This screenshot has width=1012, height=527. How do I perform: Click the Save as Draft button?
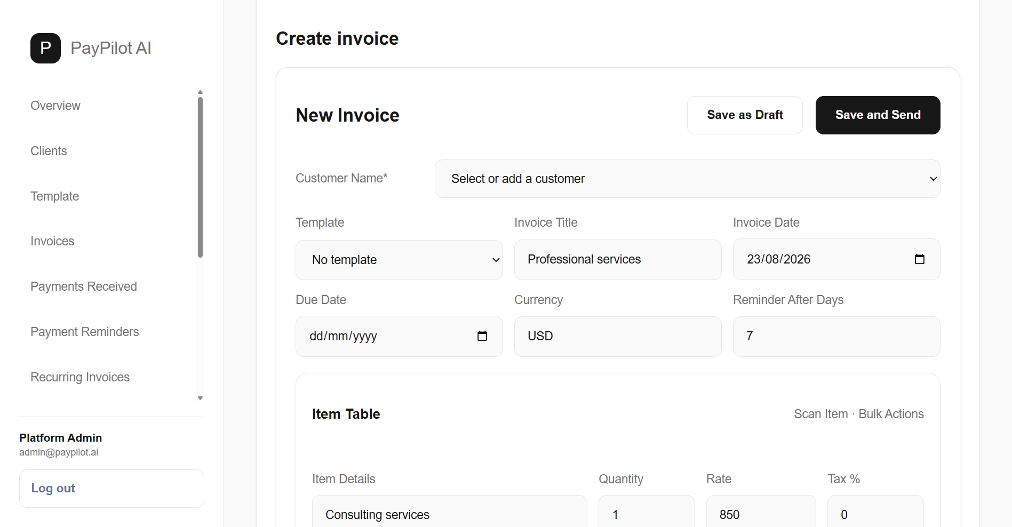745,115
